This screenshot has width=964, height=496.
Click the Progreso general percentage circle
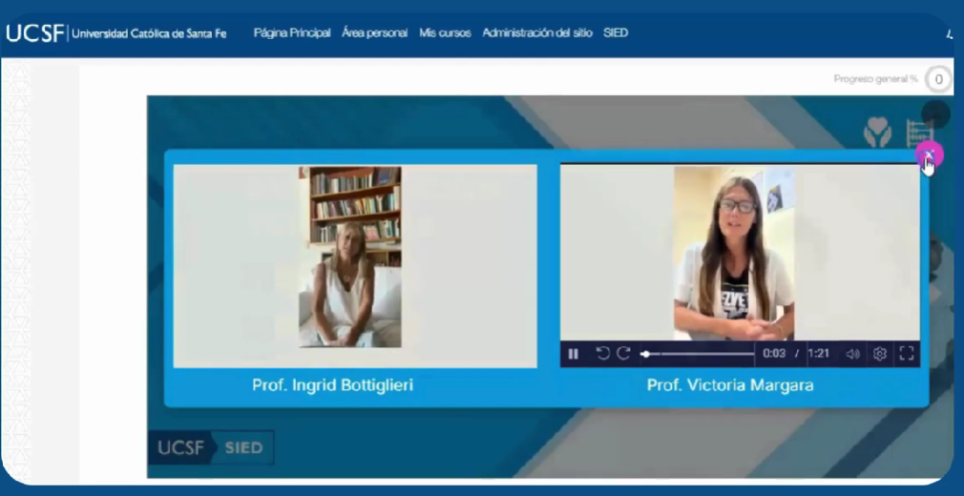coord(938,79)
